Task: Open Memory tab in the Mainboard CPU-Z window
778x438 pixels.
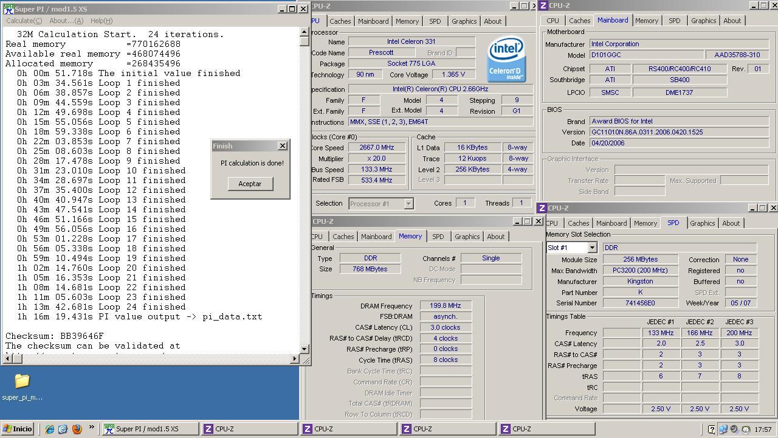Action: pyautogui.click(x=647, y=21)
